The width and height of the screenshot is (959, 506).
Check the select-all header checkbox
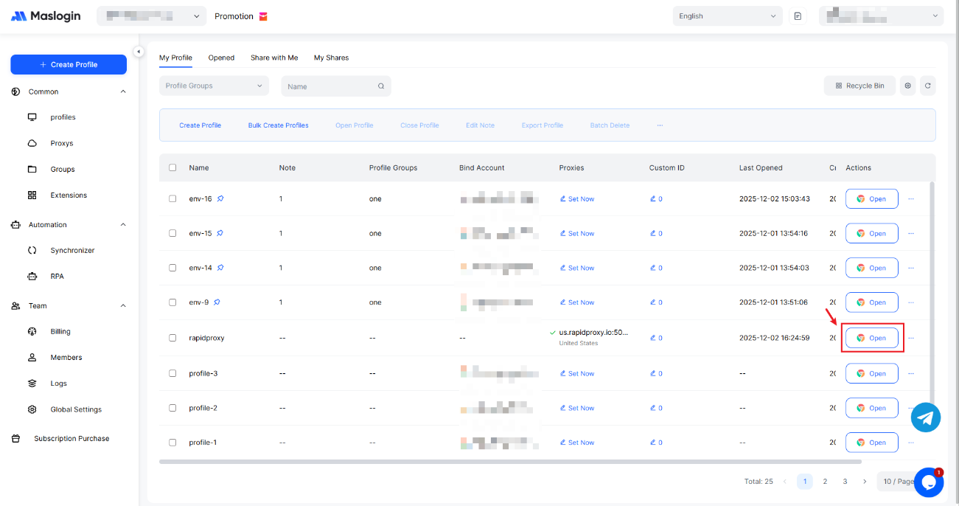pos(172,167)
